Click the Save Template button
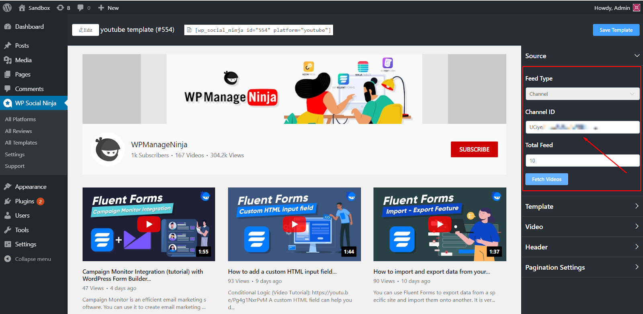This screenshot has width=643, height=314. coord(616,30)
